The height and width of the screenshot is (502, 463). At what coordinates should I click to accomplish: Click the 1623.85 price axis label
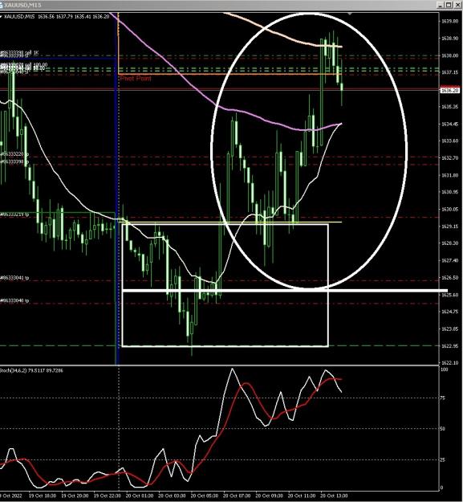pos(449,329)
